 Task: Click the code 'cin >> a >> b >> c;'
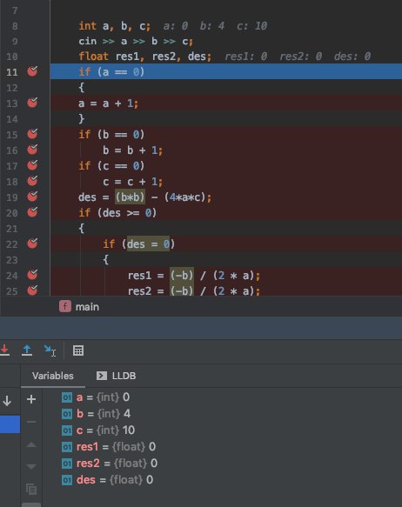(136, 41)
